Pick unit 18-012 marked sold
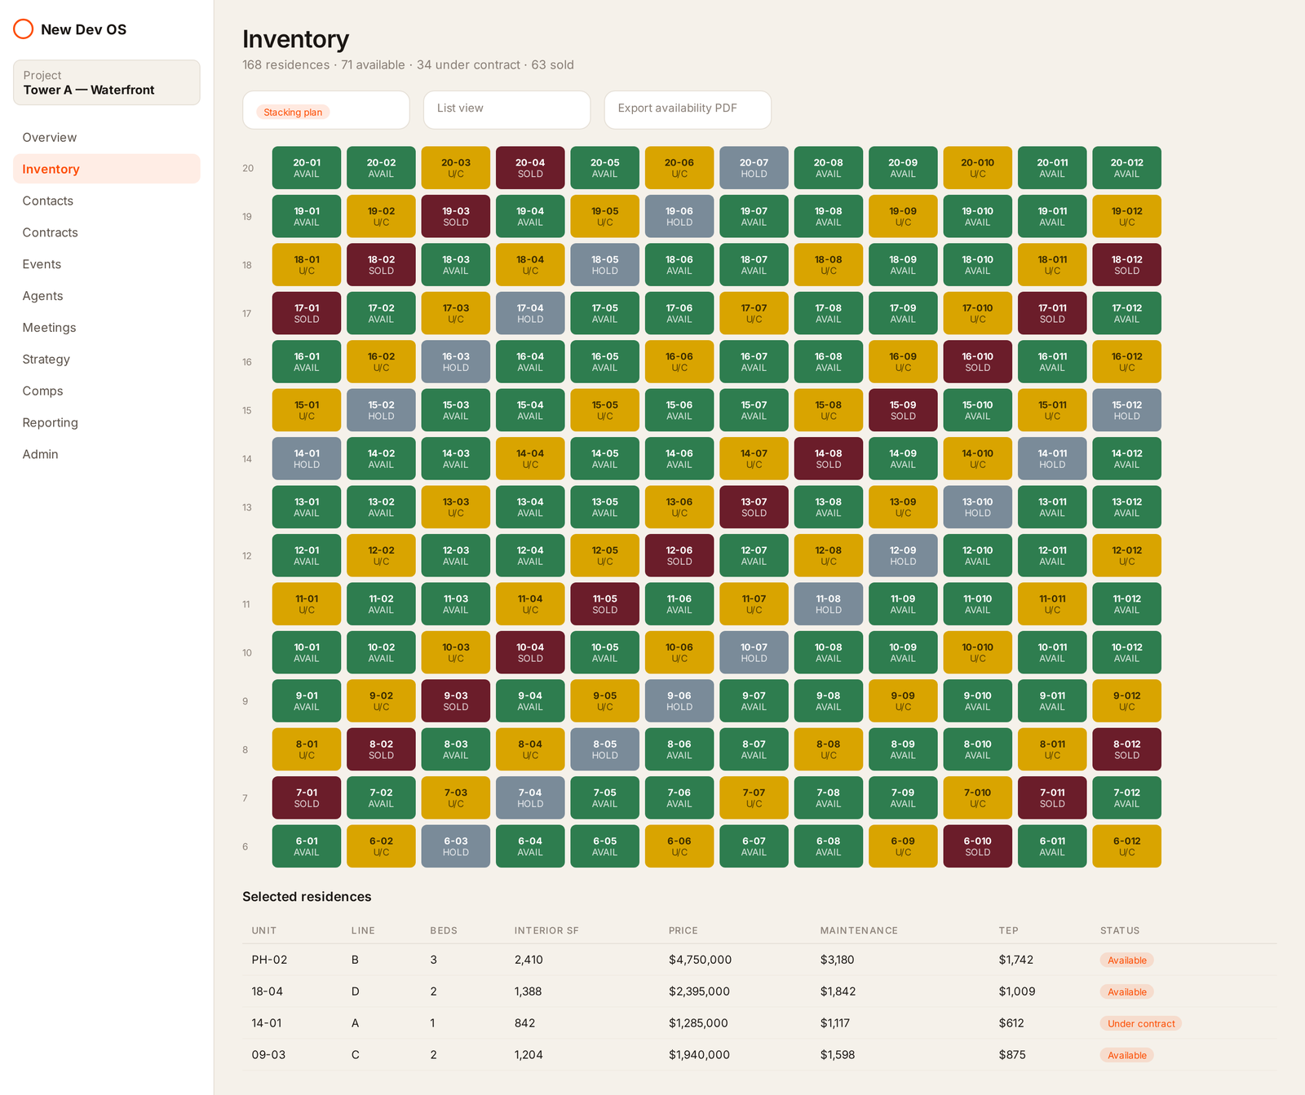Screen dimensions: 1305x1095 point(1126,265)
